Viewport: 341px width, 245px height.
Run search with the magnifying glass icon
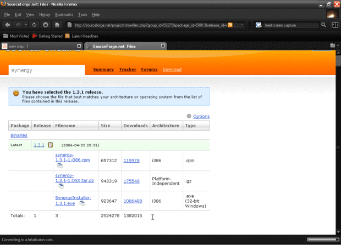323,25
